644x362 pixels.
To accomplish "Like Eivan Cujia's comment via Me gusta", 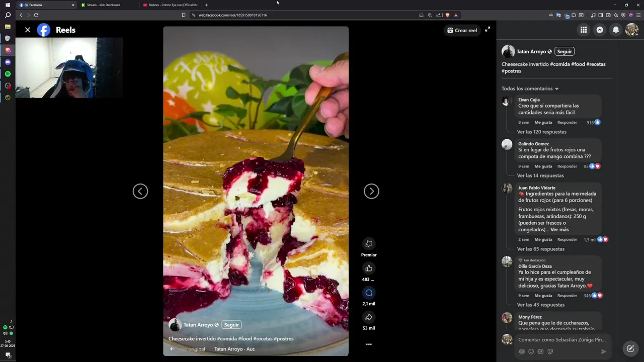I will [x=543, y=122].
